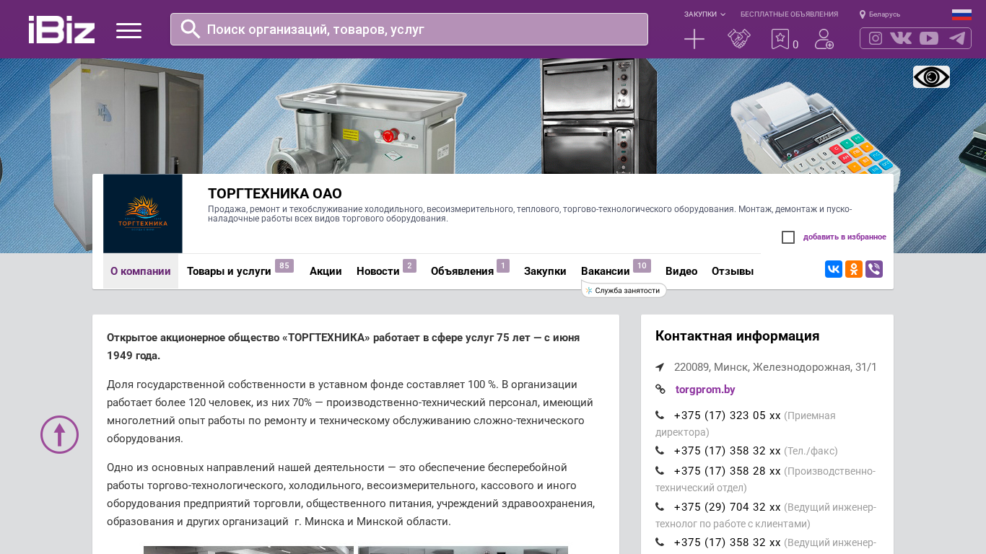This screenshot has width=986, height=554.
Task: Click the Служба занятости badge
Action: coord(624,290)
